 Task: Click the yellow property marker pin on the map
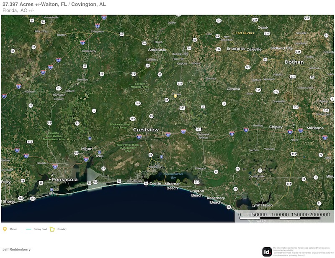(x=175, y=96)
